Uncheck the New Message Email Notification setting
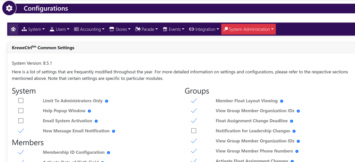The height and width of the screenshot is (162, 355). coord(21,131)
